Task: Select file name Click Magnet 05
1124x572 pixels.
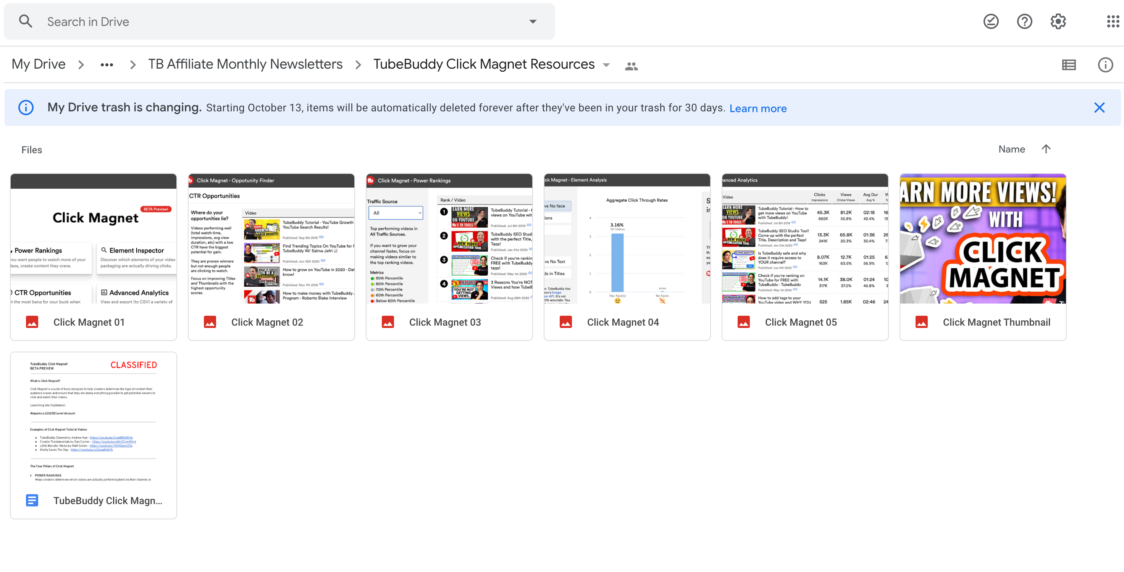Action: coord(801,322)
